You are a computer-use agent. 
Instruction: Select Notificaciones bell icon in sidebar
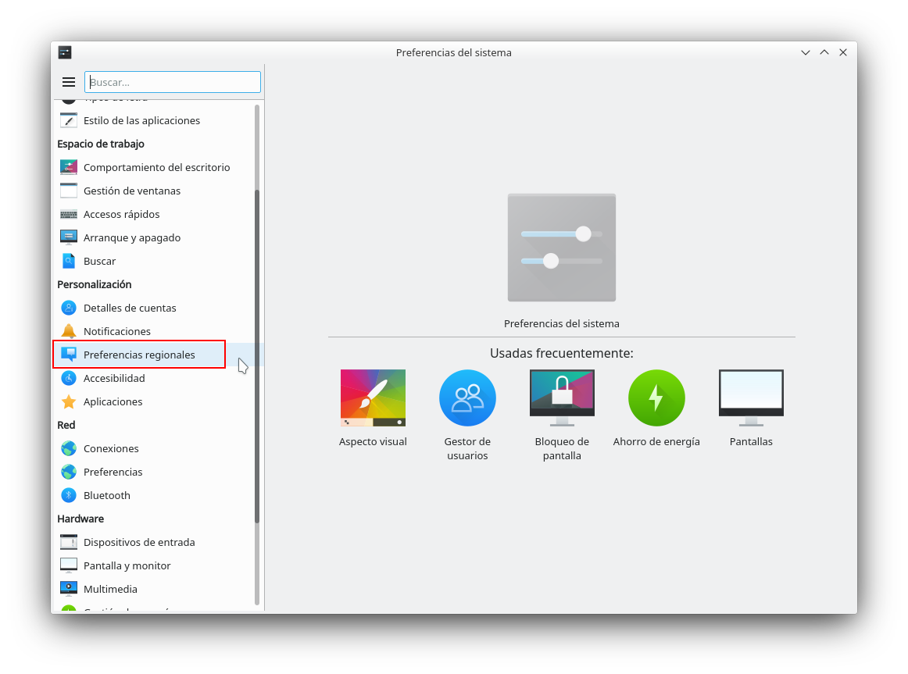click(x=69, y=331)
